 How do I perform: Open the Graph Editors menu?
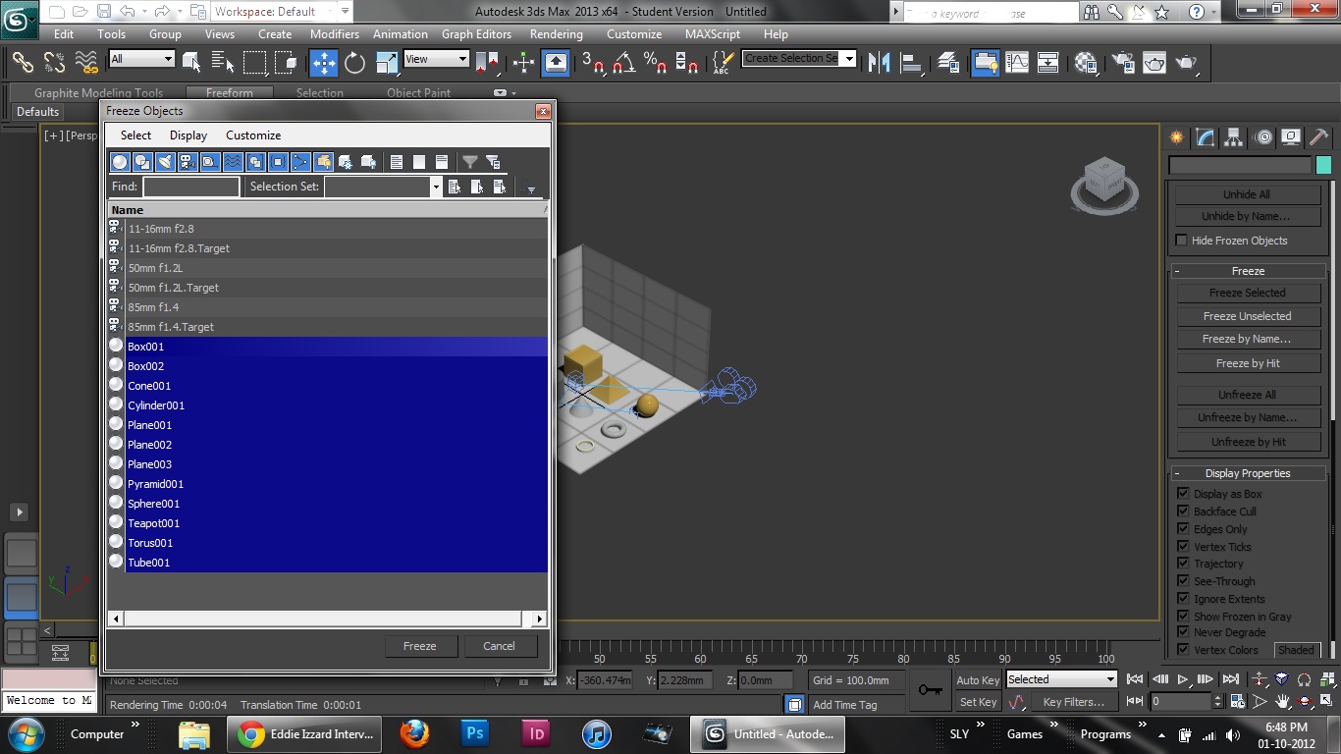tap(476, 33)
